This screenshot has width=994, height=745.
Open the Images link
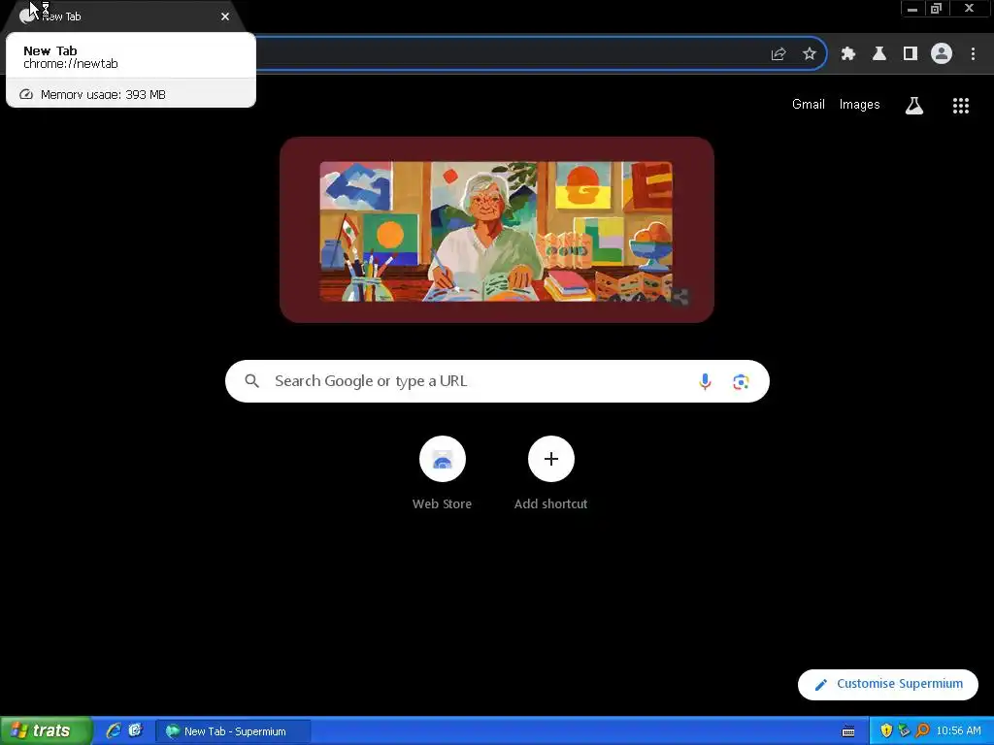(x=860, y=105)
